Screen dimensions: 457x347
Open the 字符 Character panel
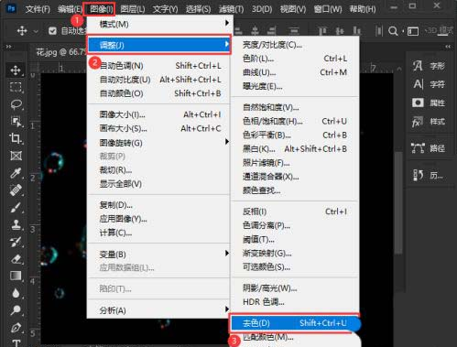coord(429,84)
